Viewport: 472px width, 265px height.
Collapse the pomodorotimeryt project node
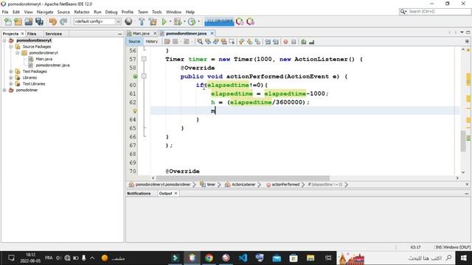click(4, 40)
